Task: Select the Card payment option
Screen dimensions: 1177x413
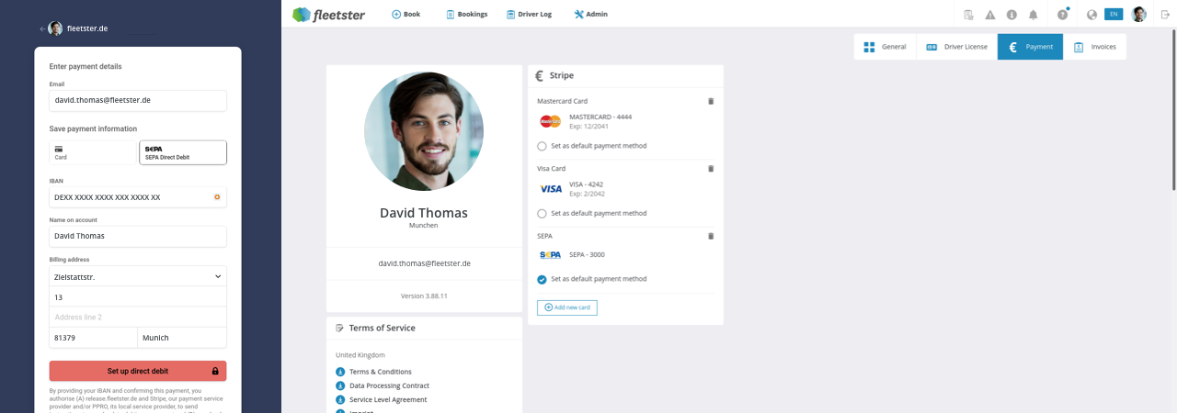Action: click(92, 152)
